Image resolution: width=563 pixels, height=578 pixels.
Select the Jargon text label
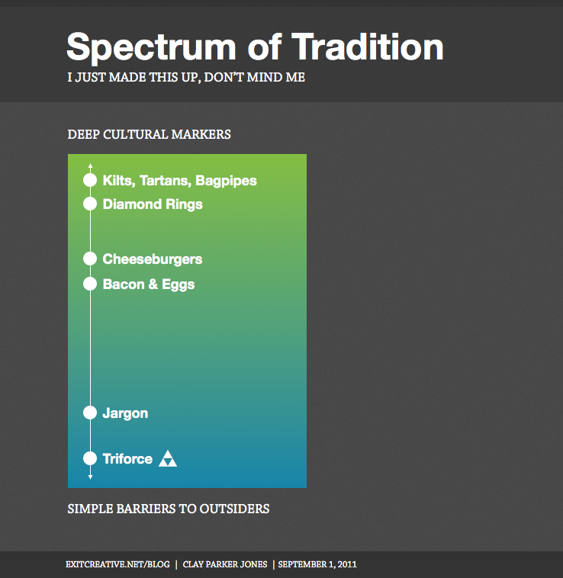(125, 413)
